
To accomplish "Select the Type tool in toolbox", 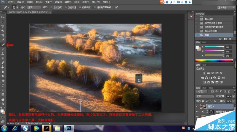I will [3, 85].
